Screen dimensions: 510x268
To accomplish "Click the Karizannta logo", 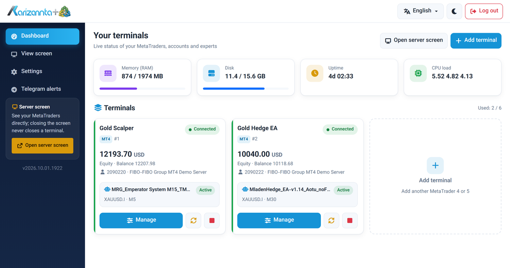I will [39, 11].
